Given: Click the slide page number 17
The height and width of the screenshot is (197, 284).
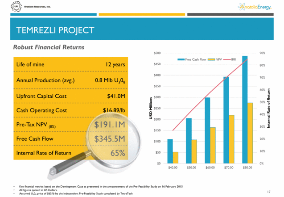Looking at the screenshot, I should pos(269,192).
